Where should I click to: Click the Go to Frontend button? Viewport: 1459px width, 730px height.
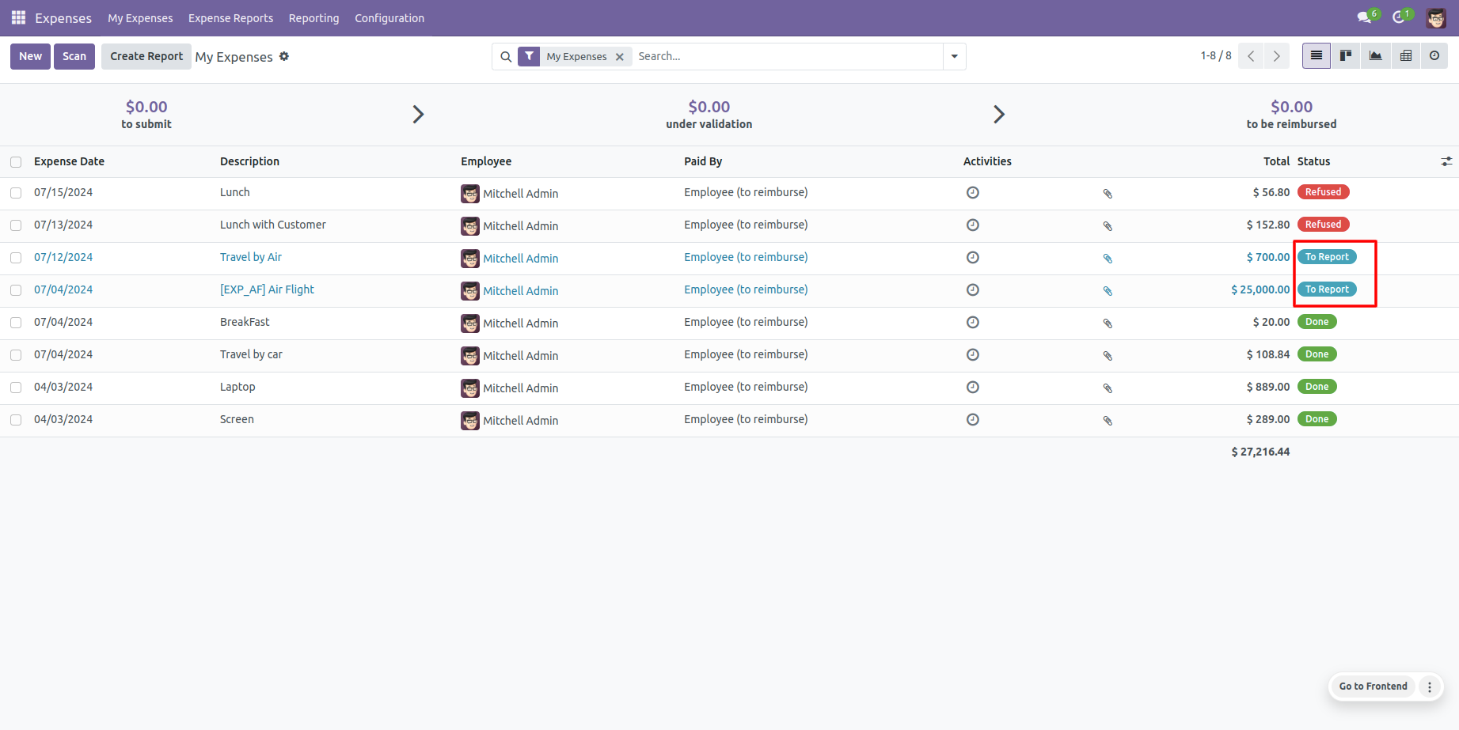click(1374, 687)
